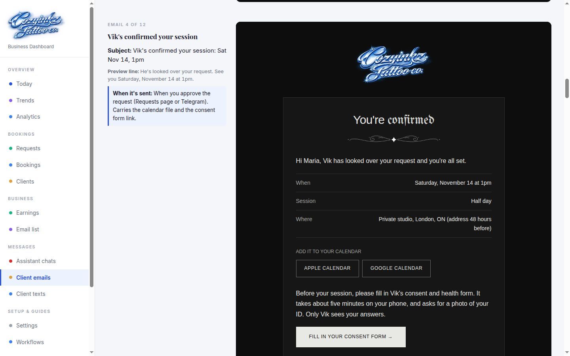The width and height of the screenshot is (570, 356).
Task: Open the Today page in sidebar
Action: pos(44,84)
